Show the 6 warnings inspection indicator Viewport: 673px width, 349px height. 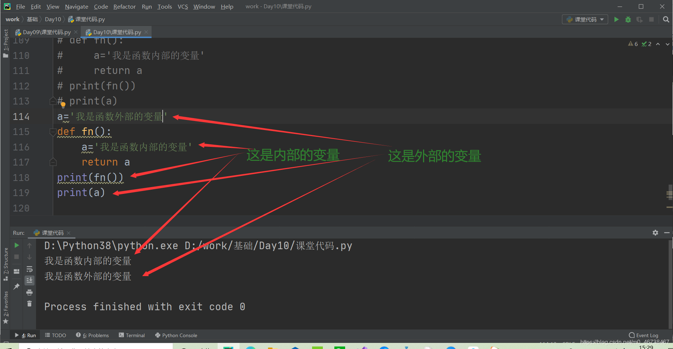point(633,44)
